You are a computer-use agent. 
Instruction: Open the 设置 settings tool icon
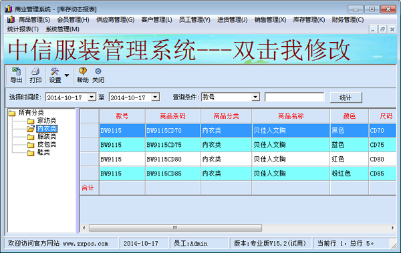tap(55, 72)
